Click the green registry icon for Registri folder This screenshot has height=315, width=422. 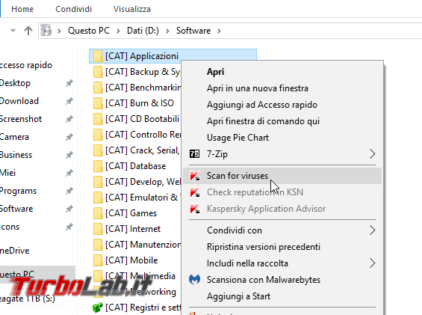[x=97, y=308]
